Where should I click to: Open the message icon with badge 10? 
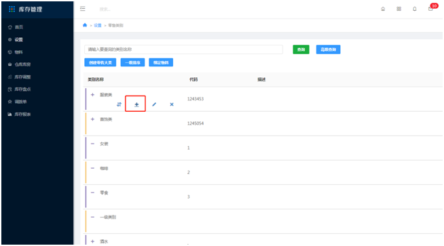coord(430,9)
